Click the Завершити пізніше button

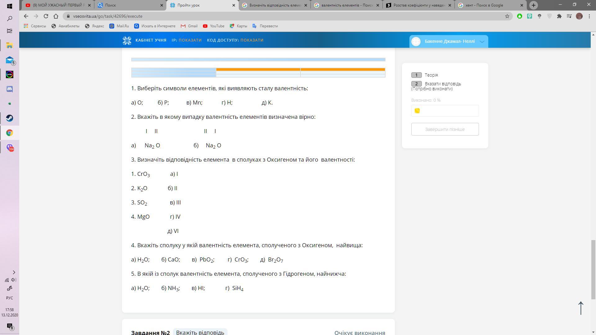pos(445,129)
